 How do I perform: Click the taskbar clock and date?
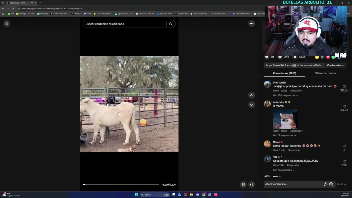[x=345, y=195]
